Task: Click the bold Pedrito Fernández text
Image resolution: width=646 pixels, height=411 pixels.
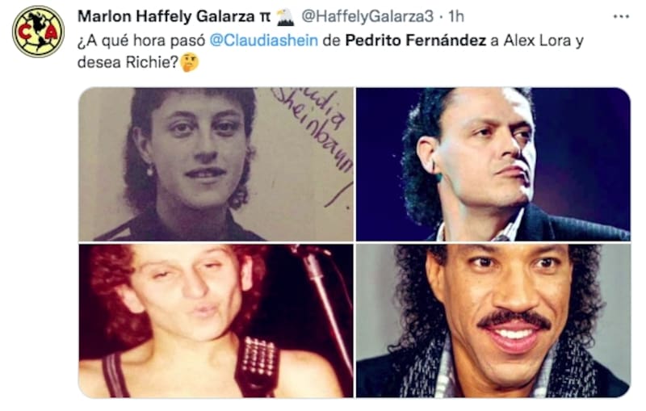Action: [x=416, y=40]
